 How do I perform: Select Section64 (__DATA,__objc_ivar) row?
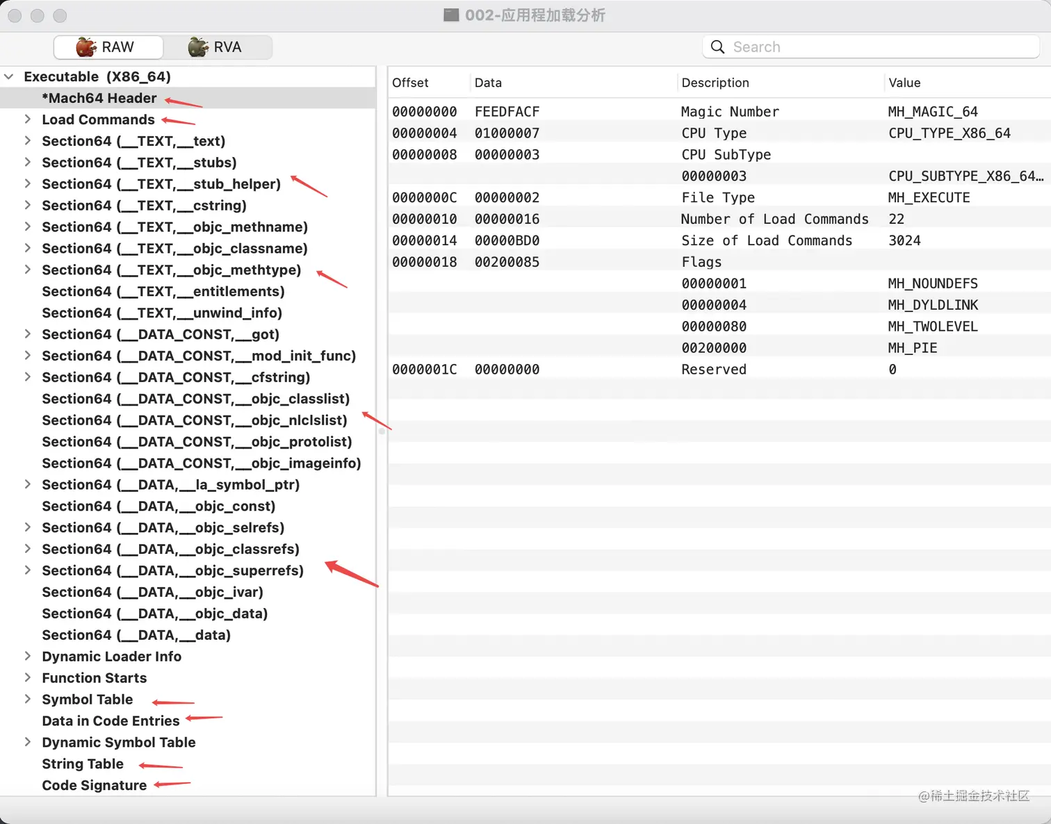pyautogui.click(x=188, y=593)
